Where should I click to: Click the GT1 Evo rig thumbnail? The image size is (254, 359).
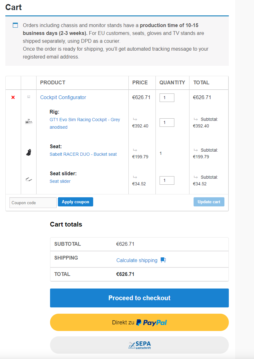pyautogui.click(x=29, y=121)
